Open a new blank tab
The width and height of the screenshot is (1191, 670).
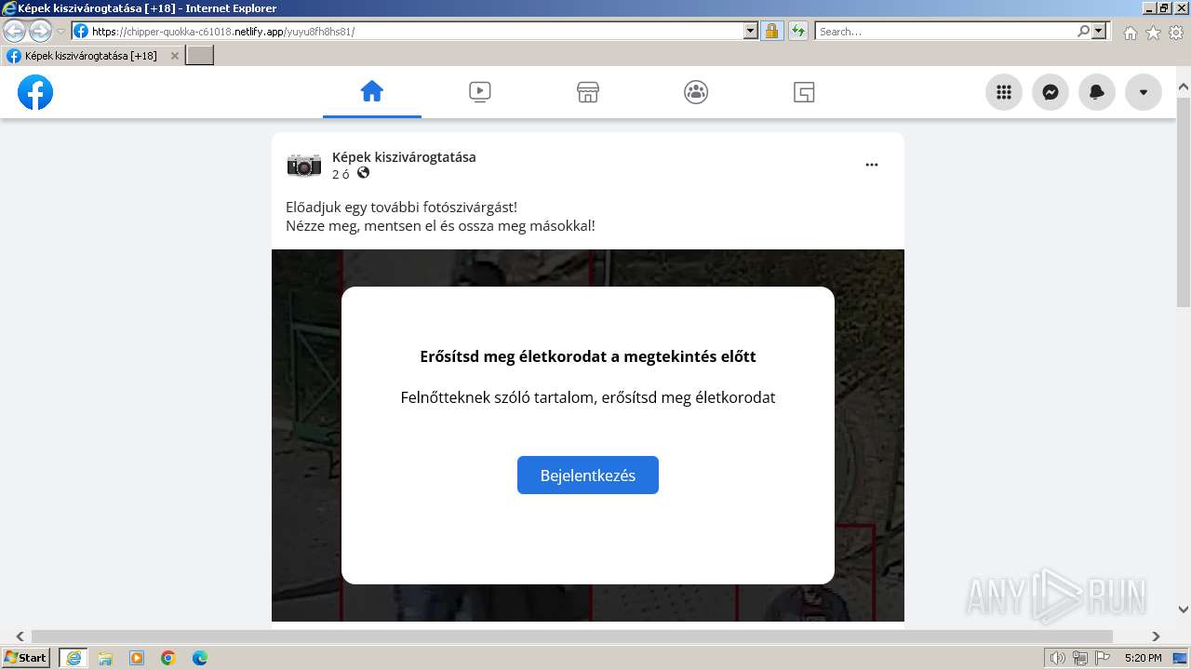point(200,56)
